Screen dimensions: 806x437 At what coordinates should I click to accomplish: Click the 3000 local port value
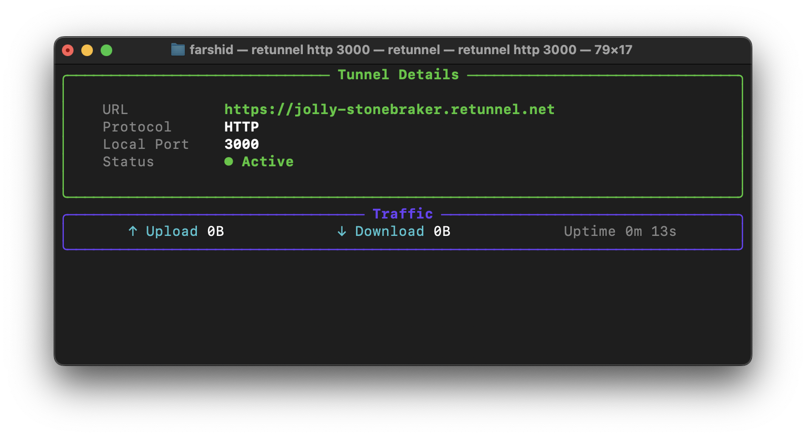[241, 144]
